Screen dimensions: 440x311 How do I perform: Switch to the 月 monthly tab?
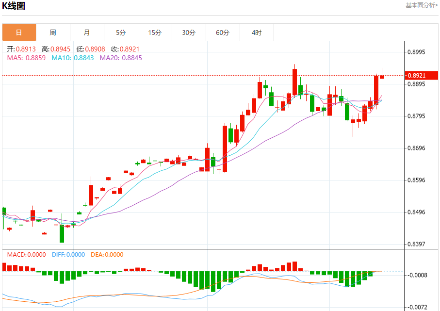(x=87, y=33)
